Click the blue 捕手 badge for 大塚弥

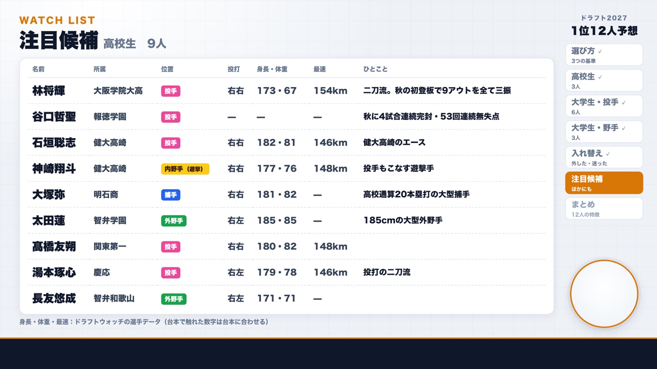171,195
